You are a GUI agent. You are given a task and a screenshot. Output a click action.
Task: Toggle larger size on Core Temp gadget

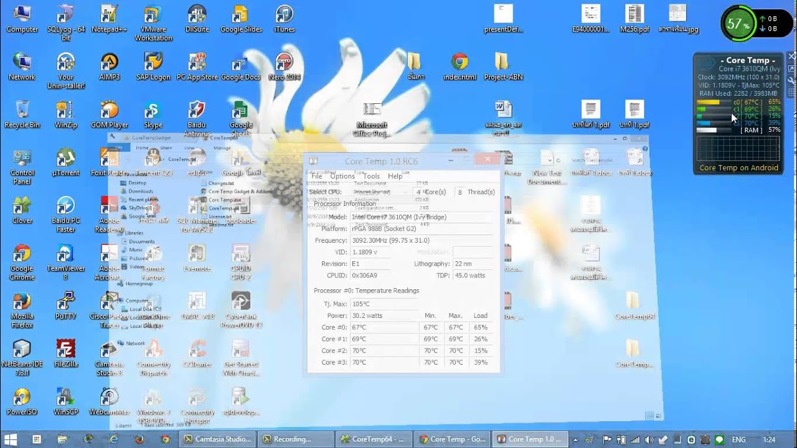coord(792,68)
